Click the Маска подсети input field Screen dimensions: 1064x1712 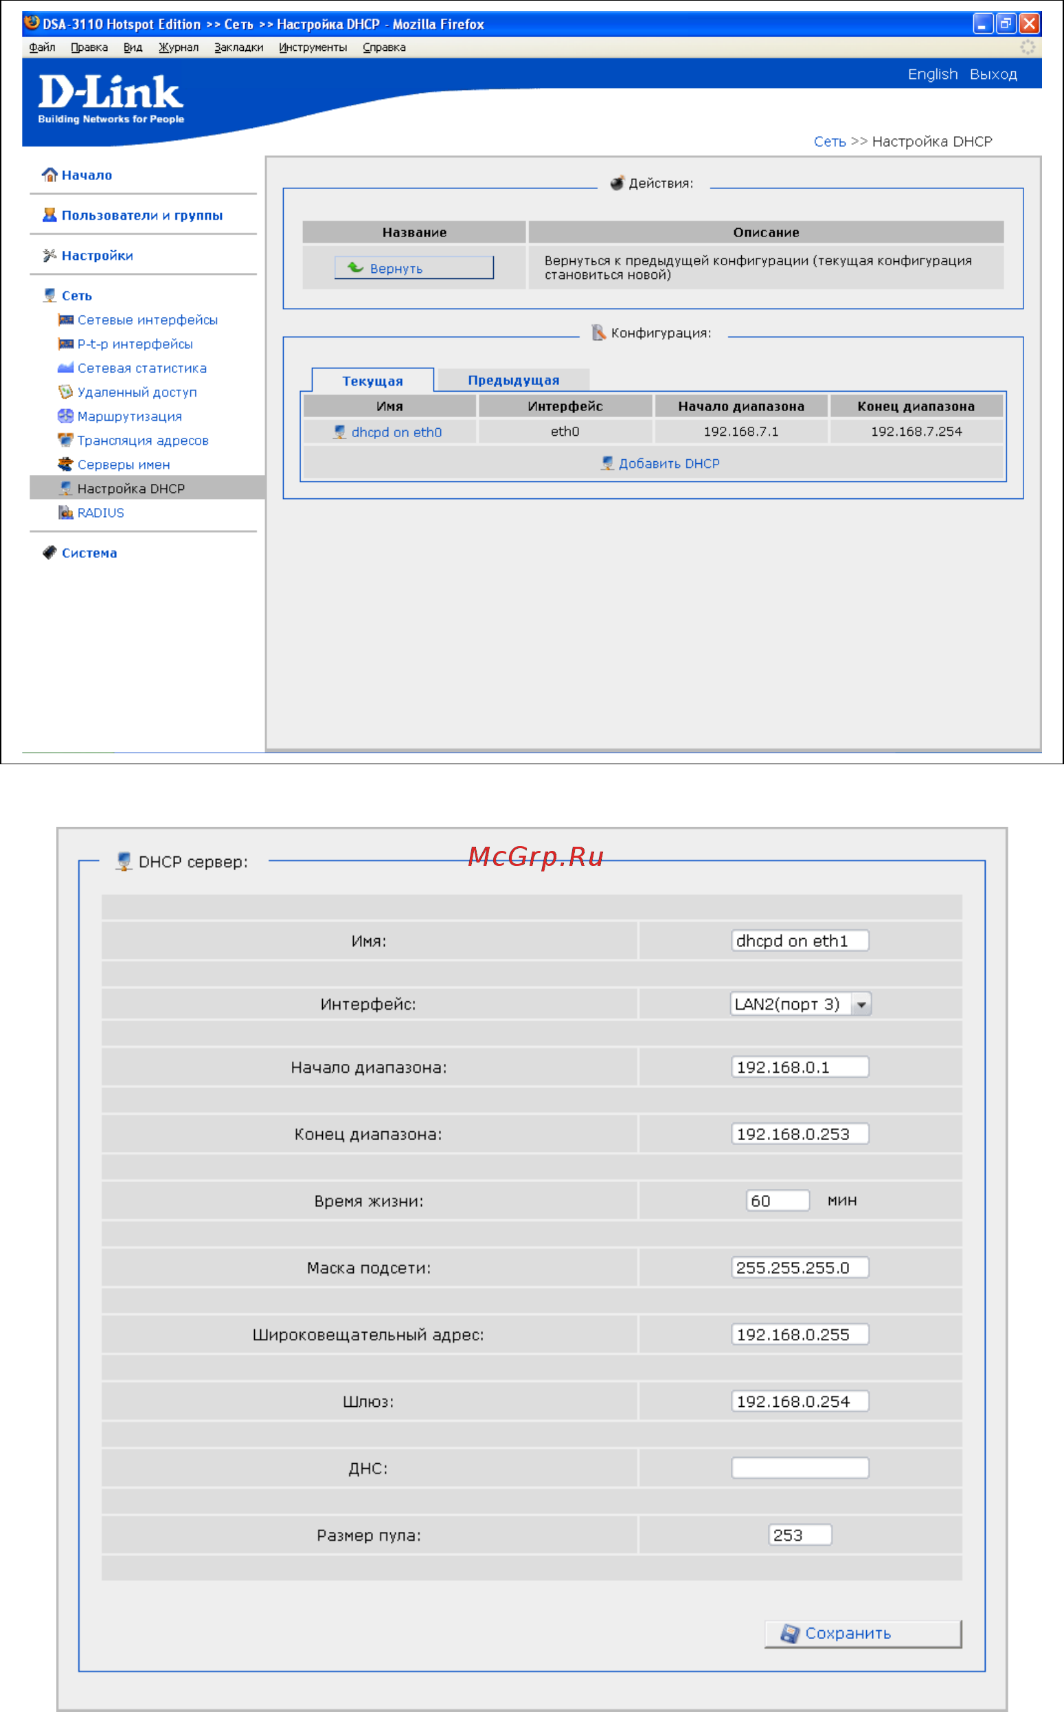pyautogui.click(x=800, y=1267)
